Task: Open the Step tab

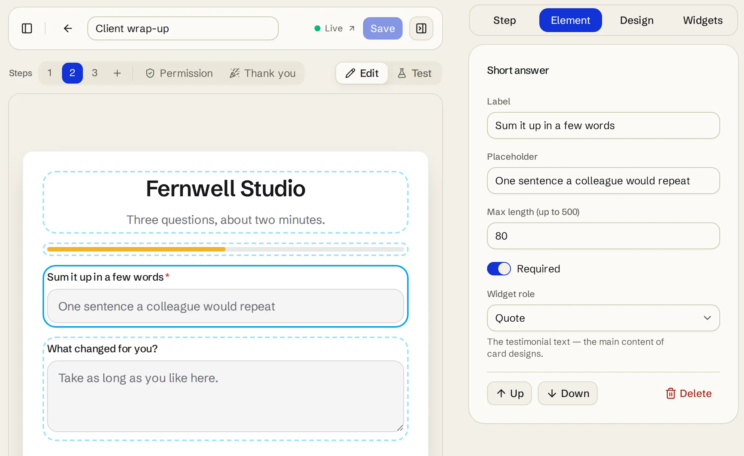Action: (x=505, y=20)
